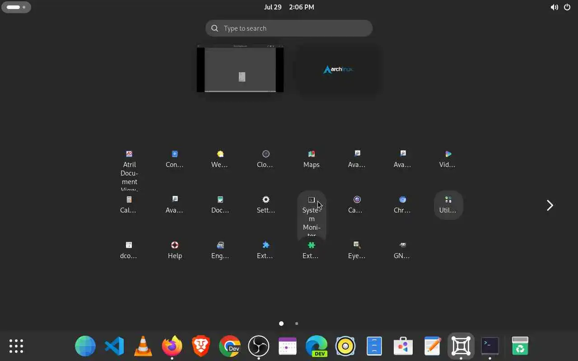
Task: Open the Calendar app in the dock
Action: [x=288, y=346]
